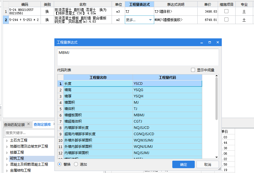
Task: Click the MBMJ code cell
Action: 167,115
